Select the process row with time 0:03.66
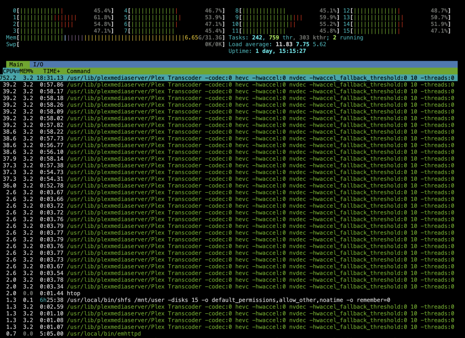Image resolution: width=465 pixels, height=338 pixels. 229,199
